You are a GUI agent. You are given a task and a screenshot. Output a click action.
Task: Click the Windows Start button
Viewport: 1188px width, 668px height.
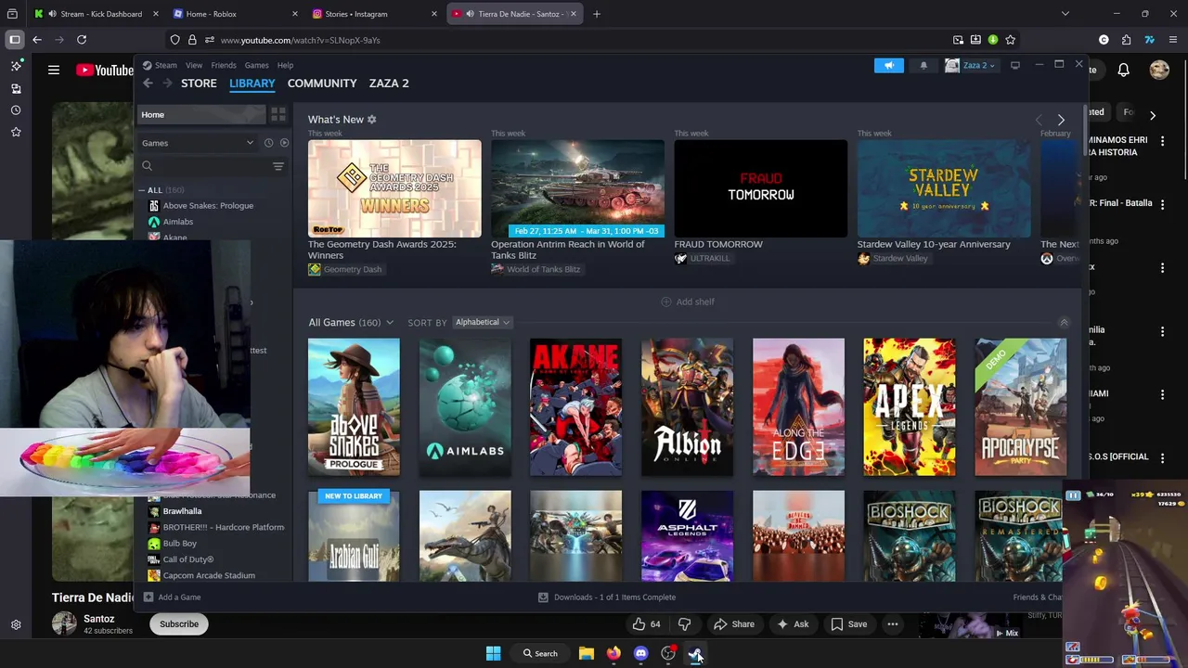[494, 654]
